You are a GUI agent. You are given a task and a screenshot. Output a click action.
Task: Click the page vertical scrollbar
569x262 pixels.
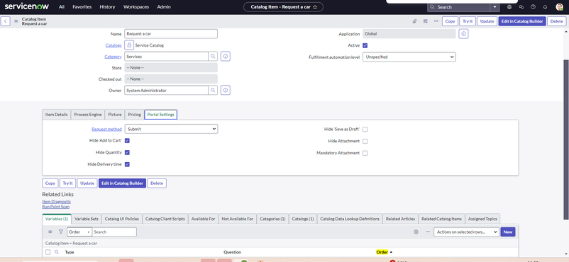[565, 139]
